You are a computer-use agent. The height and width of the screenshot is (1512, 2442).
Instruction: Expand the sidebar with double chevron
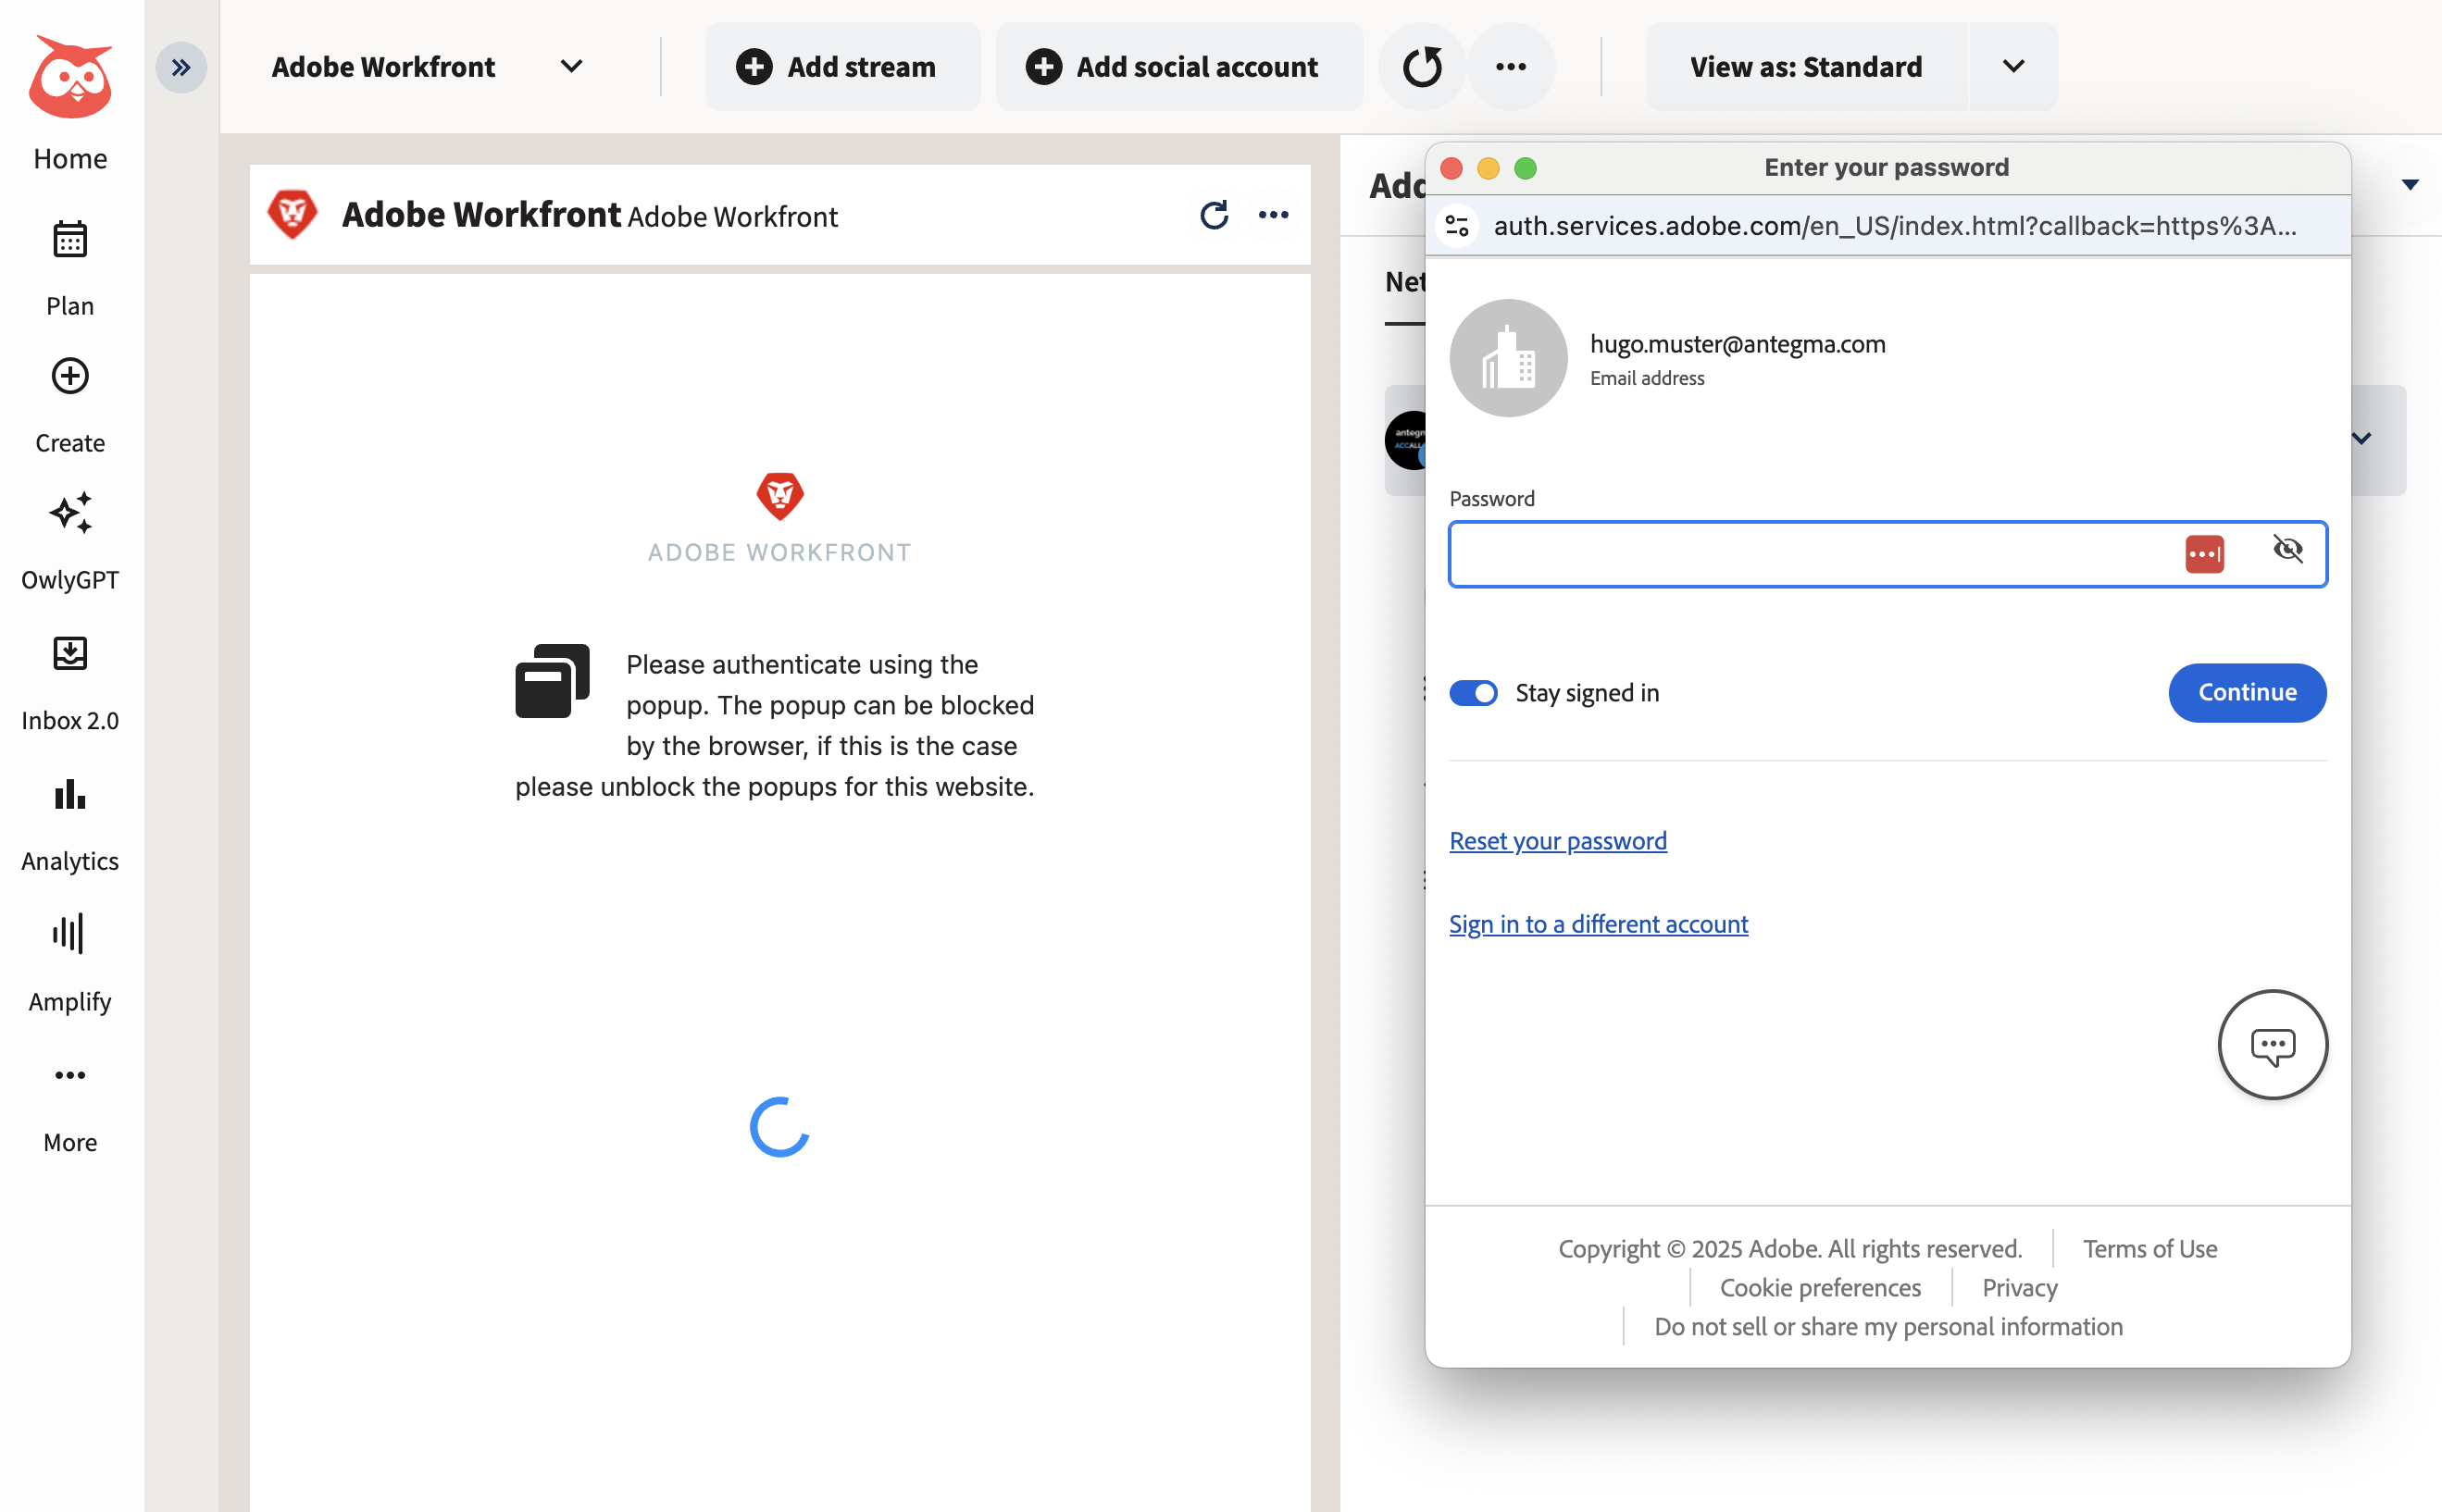(x=181, y=67)
